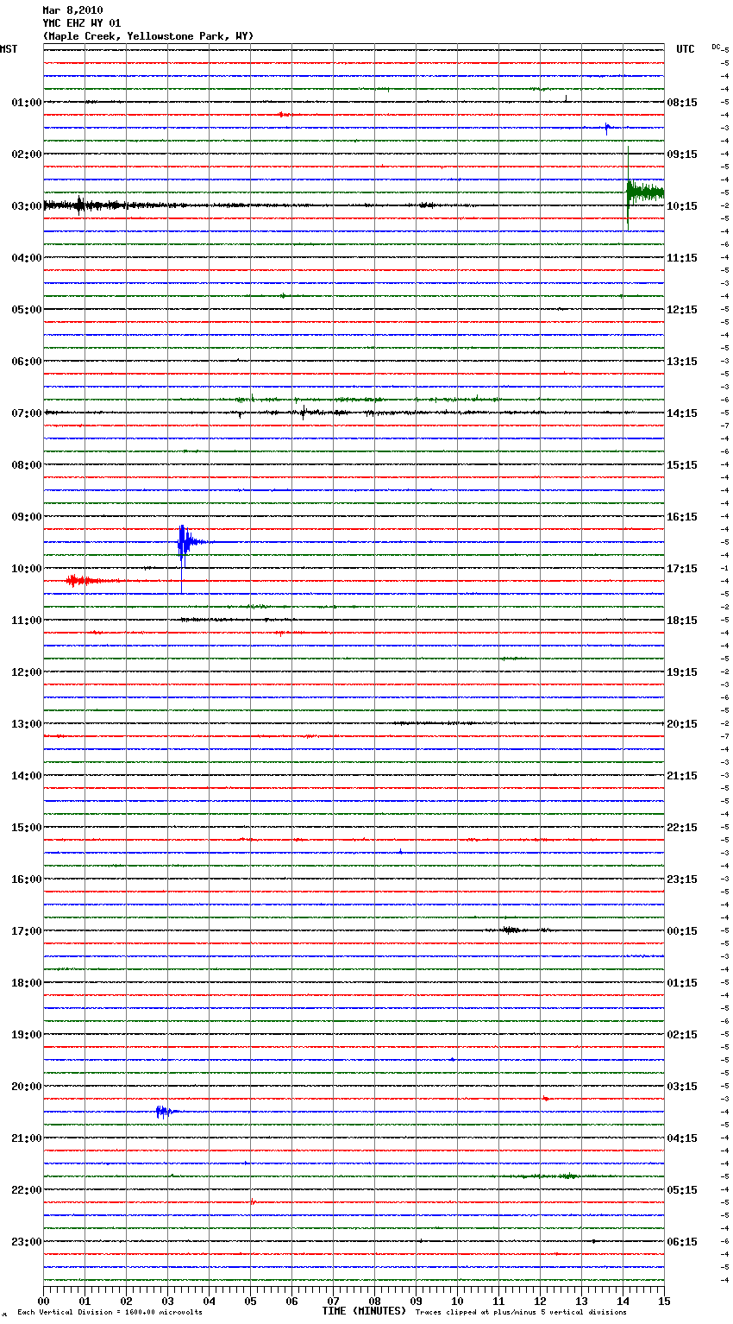733x1324 pixels.
Task: Select the 07:00 MST time label
Action: point(27,413)
